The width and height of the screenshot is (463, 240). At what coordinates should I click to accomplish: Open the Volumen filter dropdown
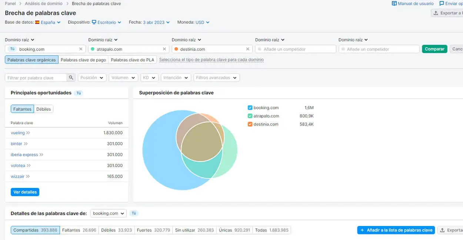click(x=123, y=78)
